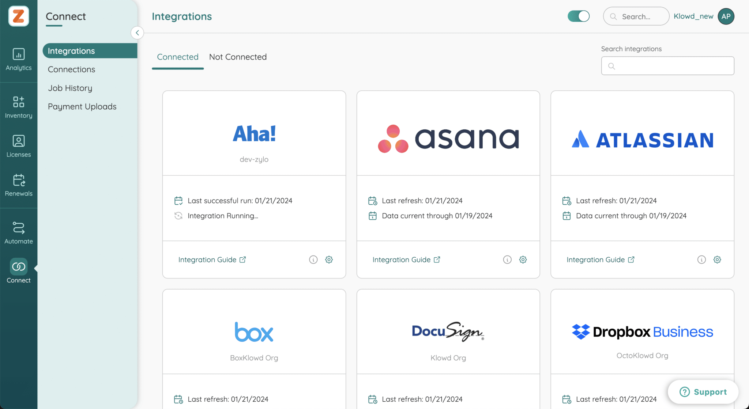Image resolution: width=749 pixels, height=409 pixels.
Task: Switch to the Not Connected tab
Action: tap(238, 57)
